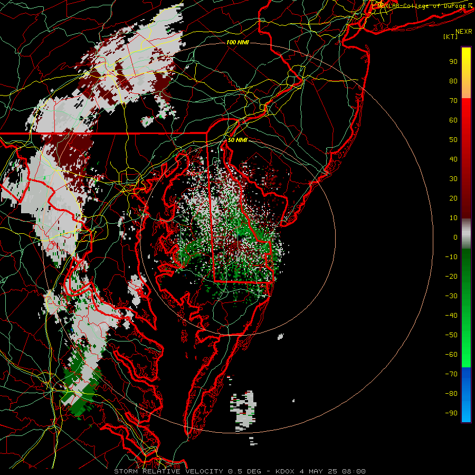Viewport: 475px width, 475px height.
Task: Click the positive 80 value on the velocity scale
Action: [453, 81]
